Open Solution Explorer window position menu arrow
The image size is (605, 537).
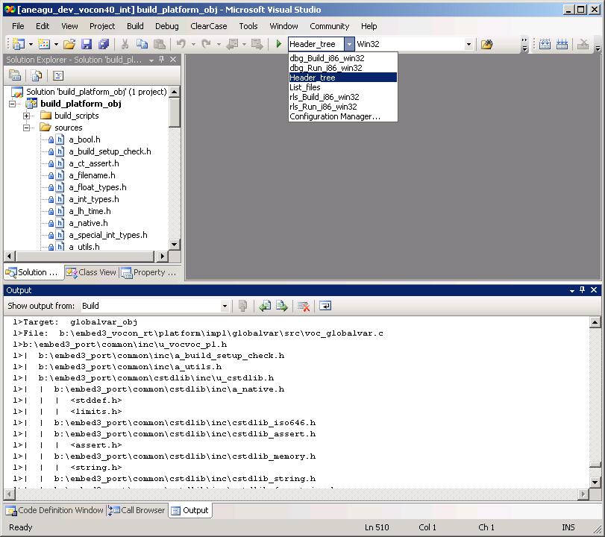[x=151, y=60]
